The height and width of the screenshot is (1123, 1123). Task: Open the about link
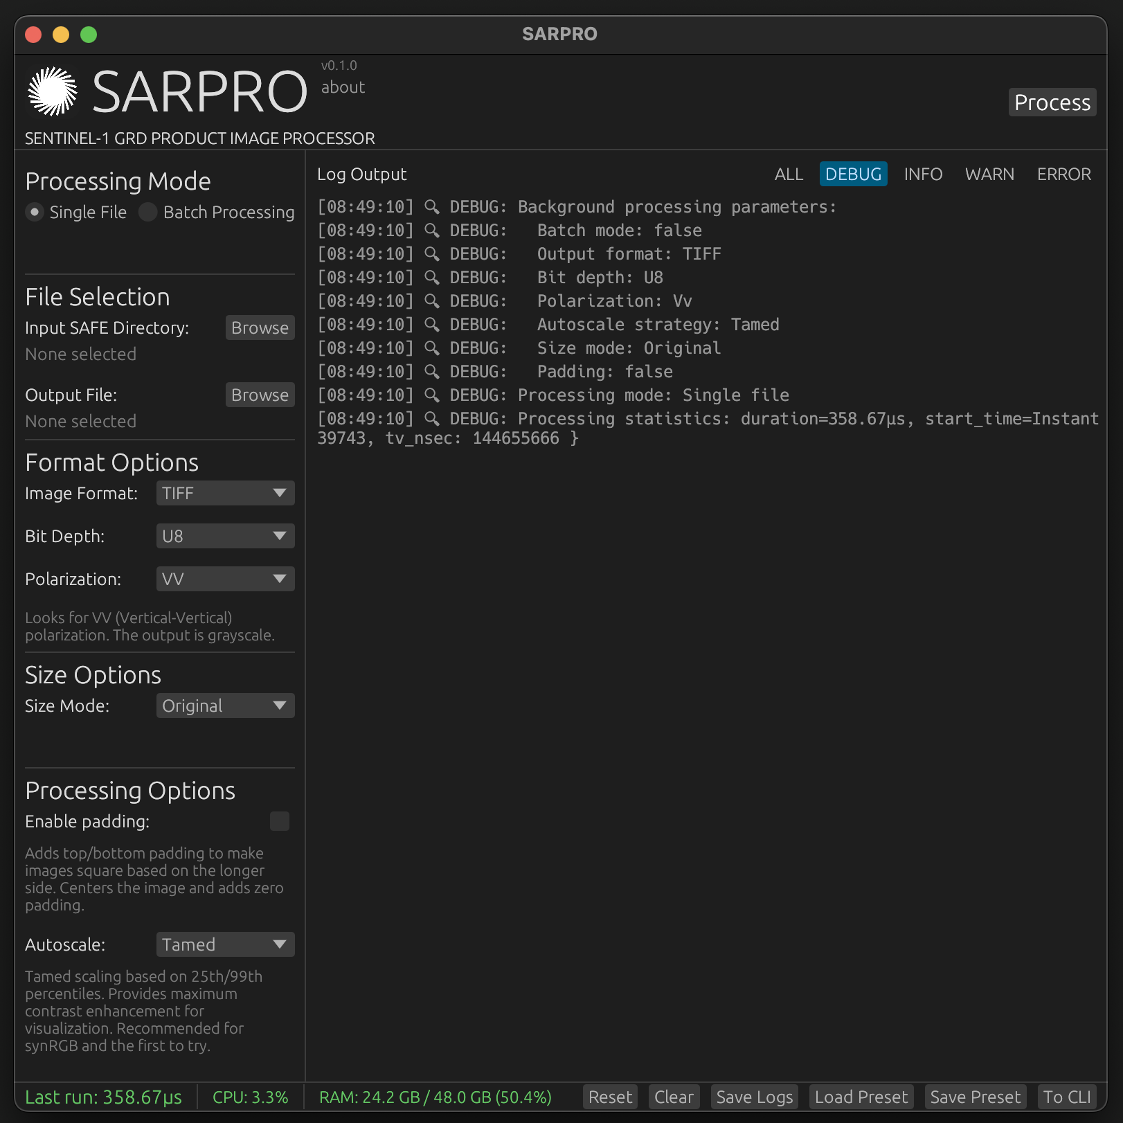click(x=343, y=87)
